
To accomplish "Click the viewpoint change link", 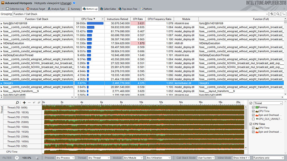I will click(x=66, y=3).
